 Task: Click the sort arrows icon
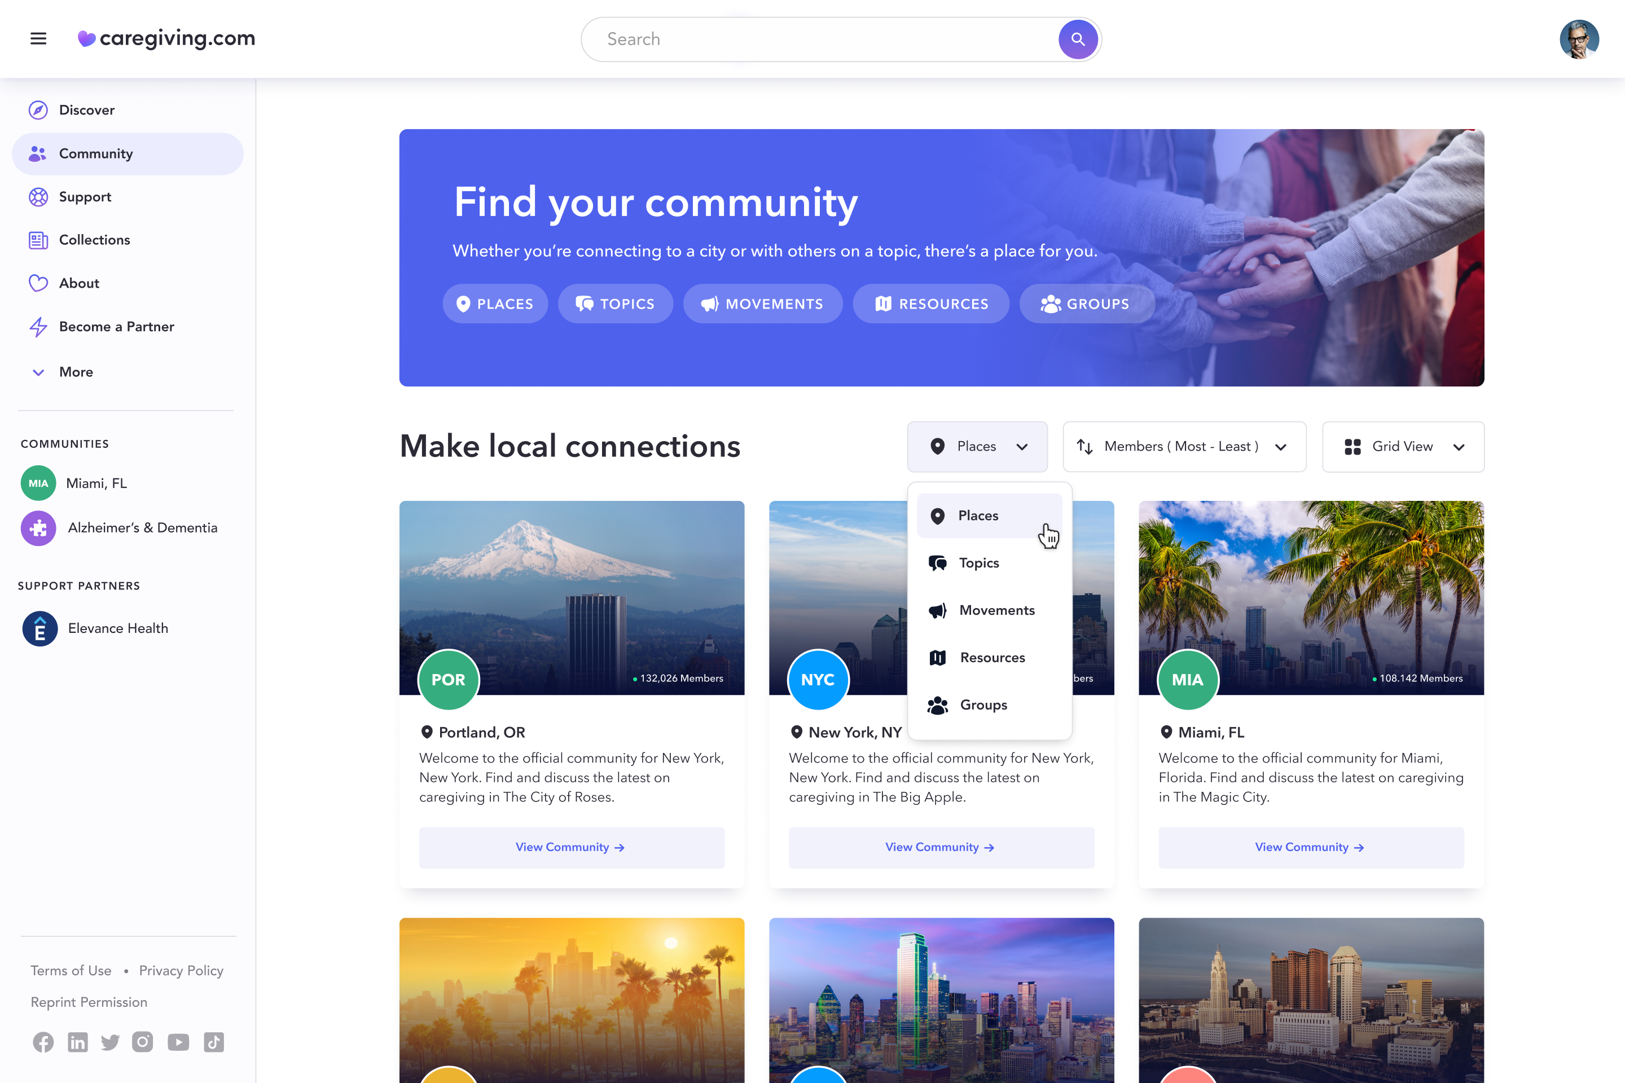[1084, 447]
